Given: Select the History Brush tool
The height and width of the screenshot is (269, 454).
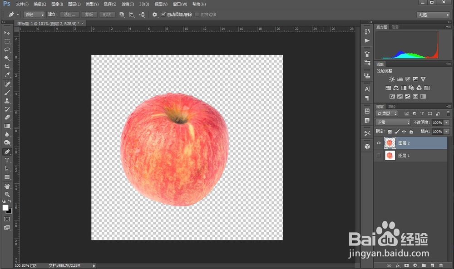Looking at the screenshot, I should [x=7, y=109].
